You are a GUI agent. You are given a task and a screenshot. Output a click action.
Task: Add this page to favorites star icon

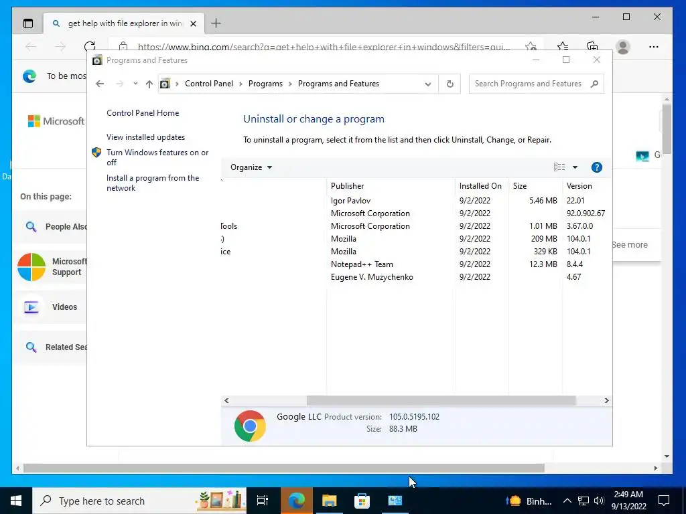click(531, 46)
